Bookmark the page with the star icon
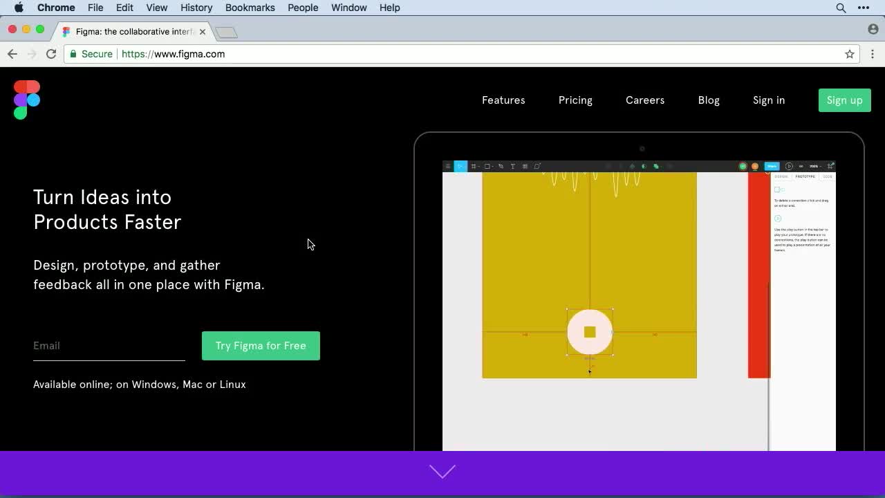This screenshot has width=885, height=498. coord(850,54)
